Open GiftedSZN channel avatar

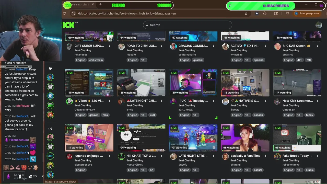pos(277,101)
